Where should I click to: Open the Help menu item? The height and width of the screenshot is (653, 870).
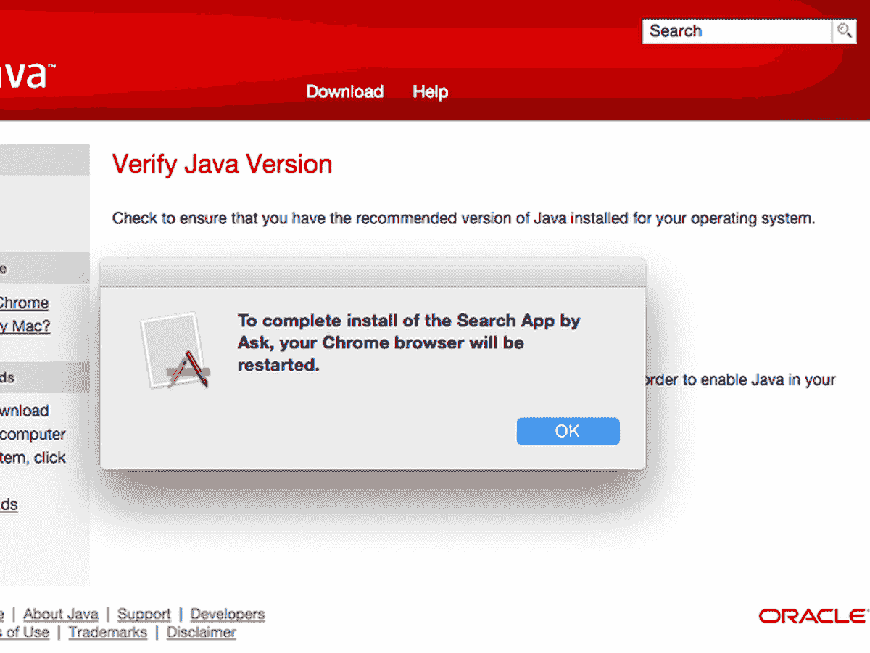(431, 91)
